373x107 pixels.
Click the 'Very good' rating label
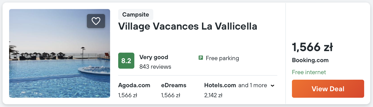pos(154,57)
